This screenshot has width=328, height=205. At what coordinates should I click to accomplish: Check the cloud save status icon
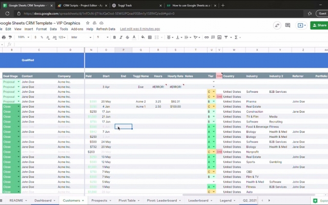(101, 23)
